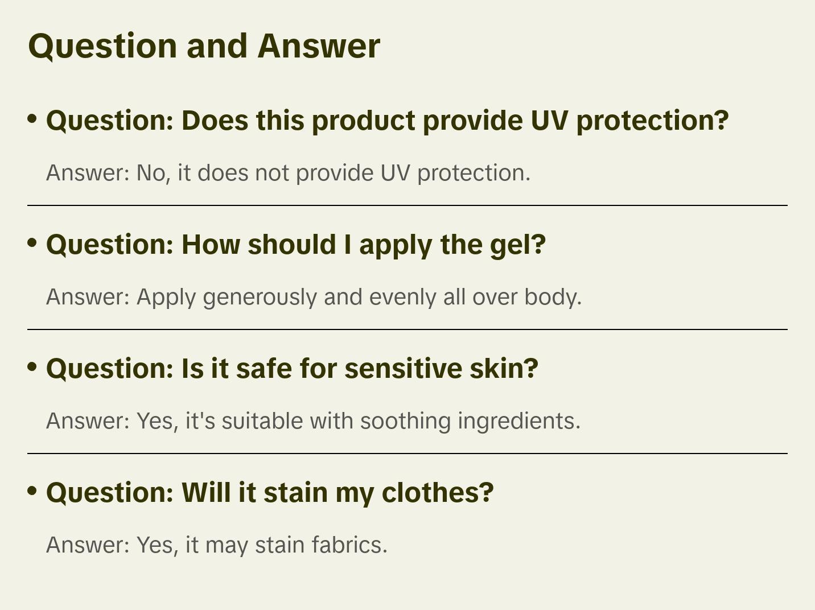Select the "Is it safe for sensitive skin?" question
815x610 pixels.
coord(292,369)
